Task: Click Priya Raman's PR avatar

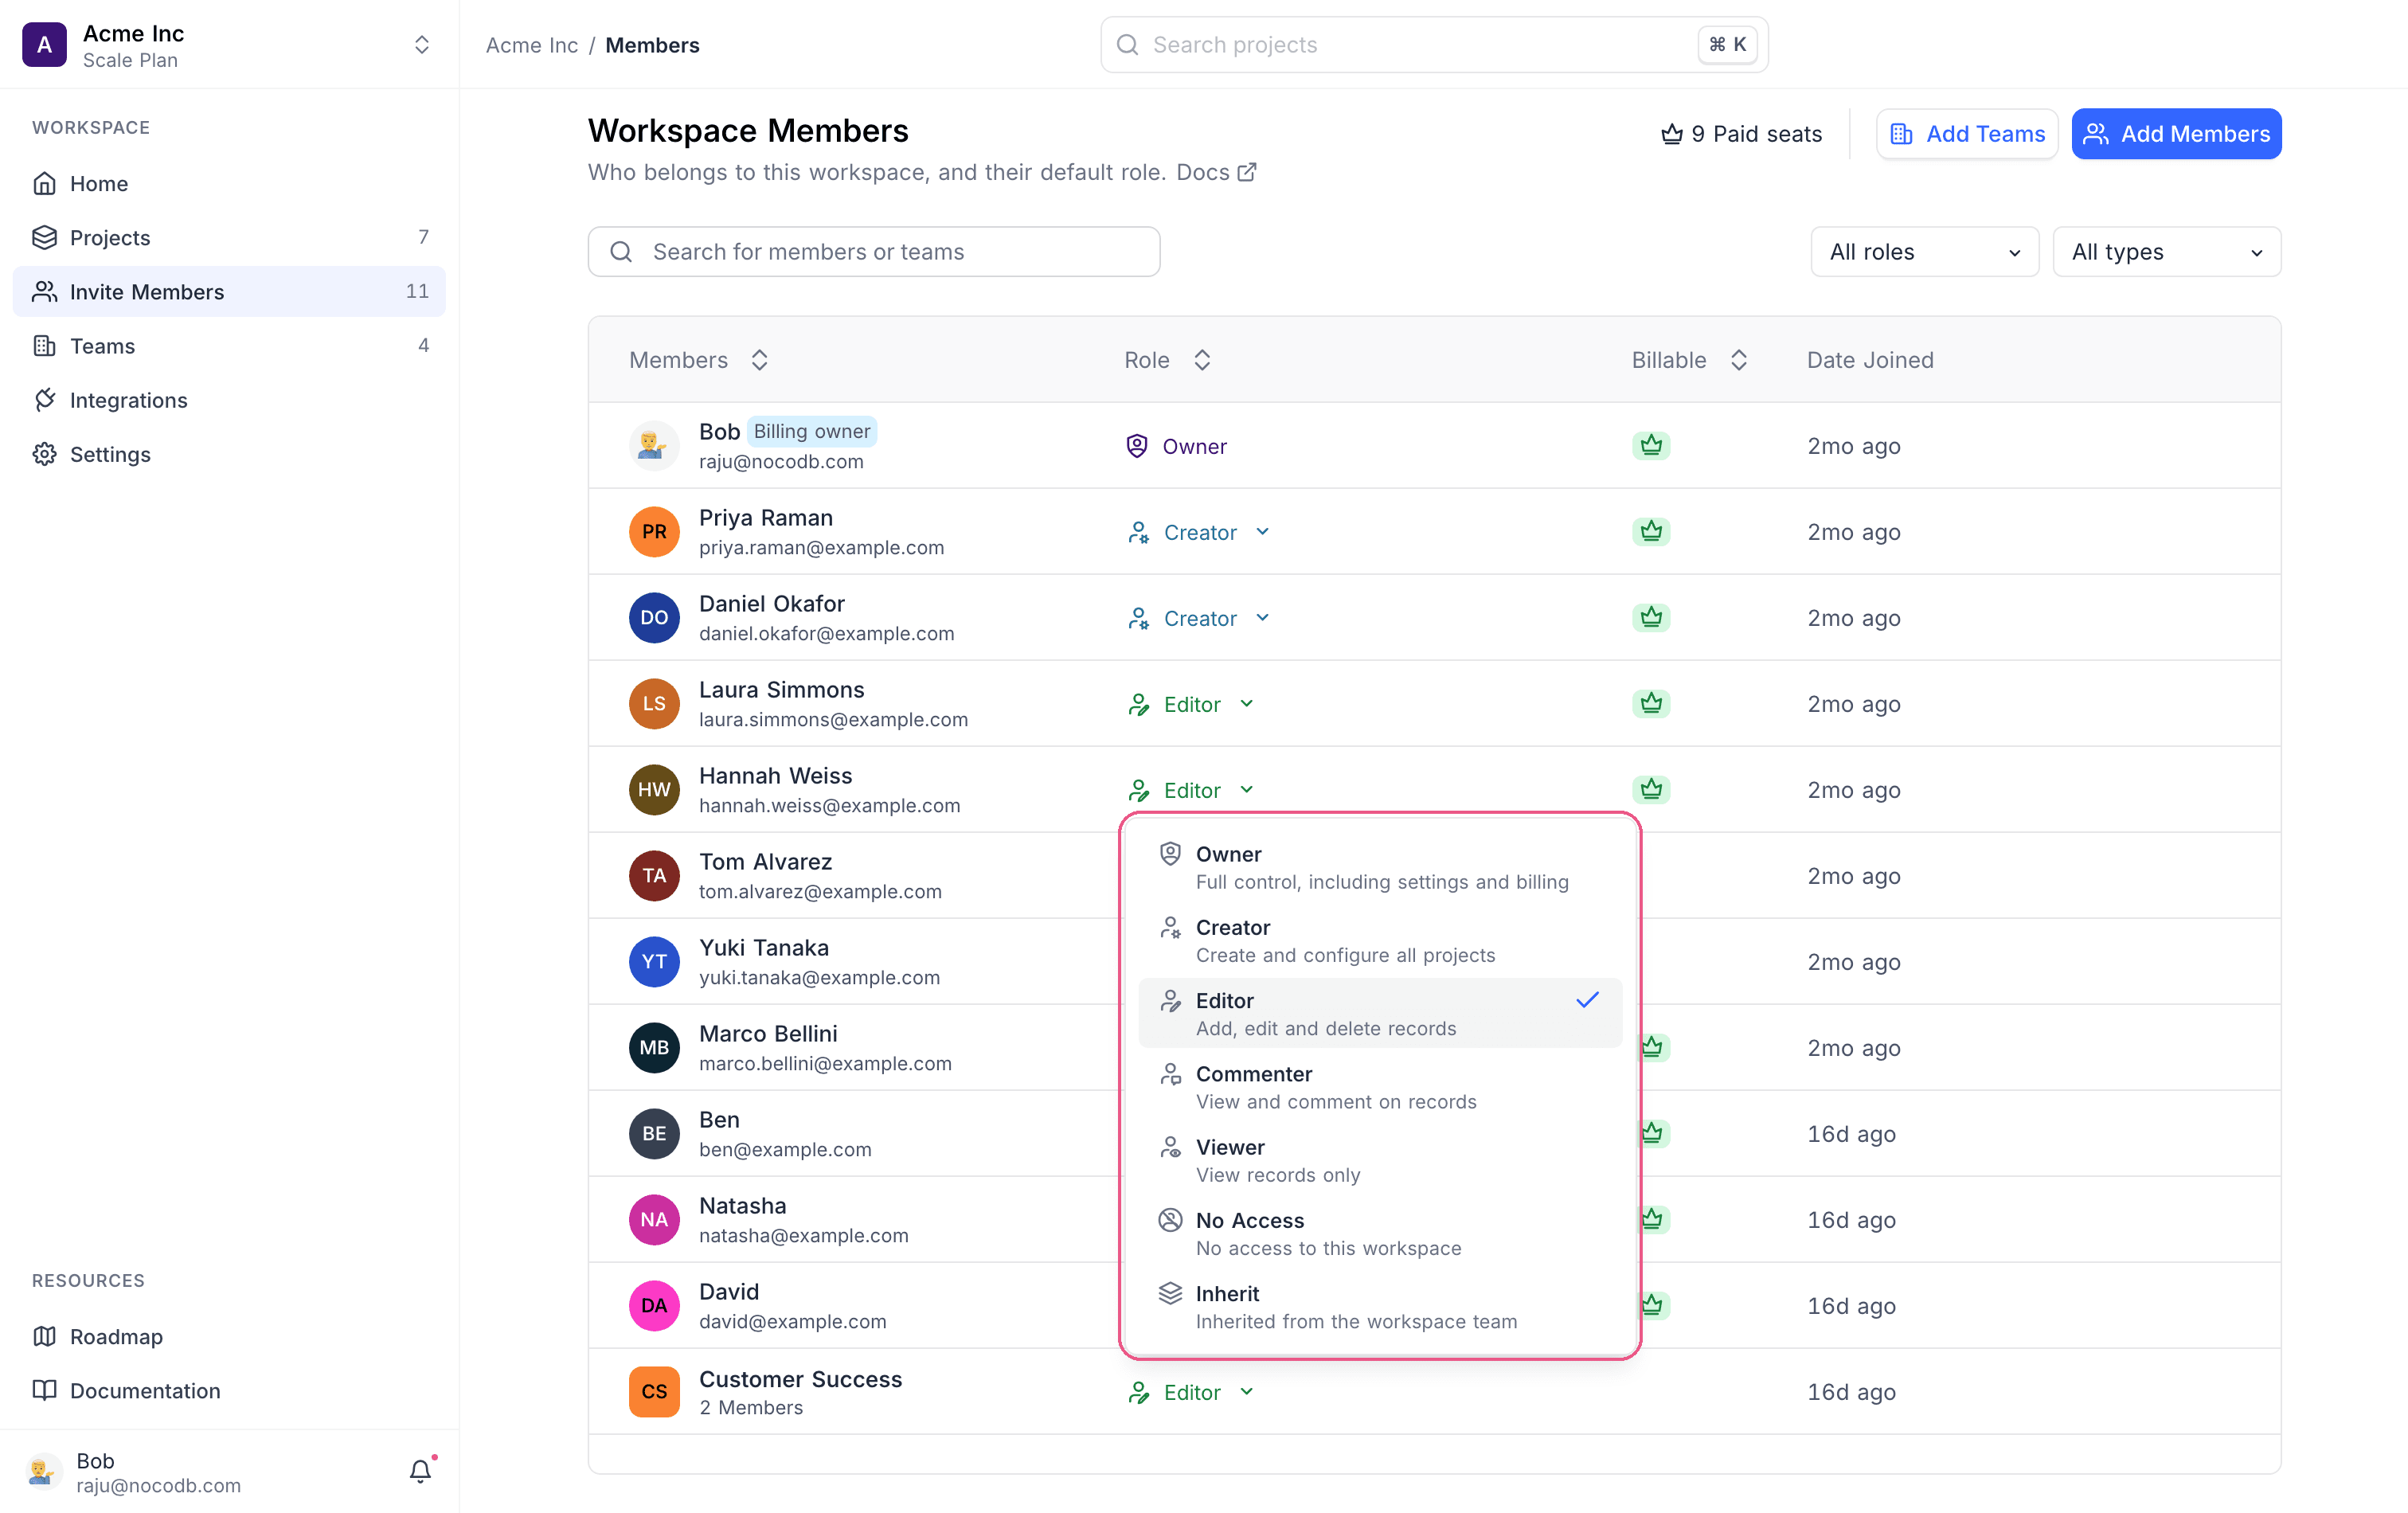Action: tap(654, 531)
